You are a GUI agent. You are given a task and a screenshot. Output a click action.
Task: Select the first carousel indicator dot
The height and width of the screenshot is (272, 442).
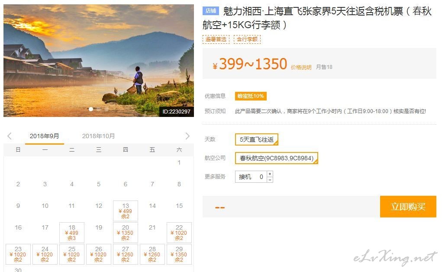pos(91,109)
